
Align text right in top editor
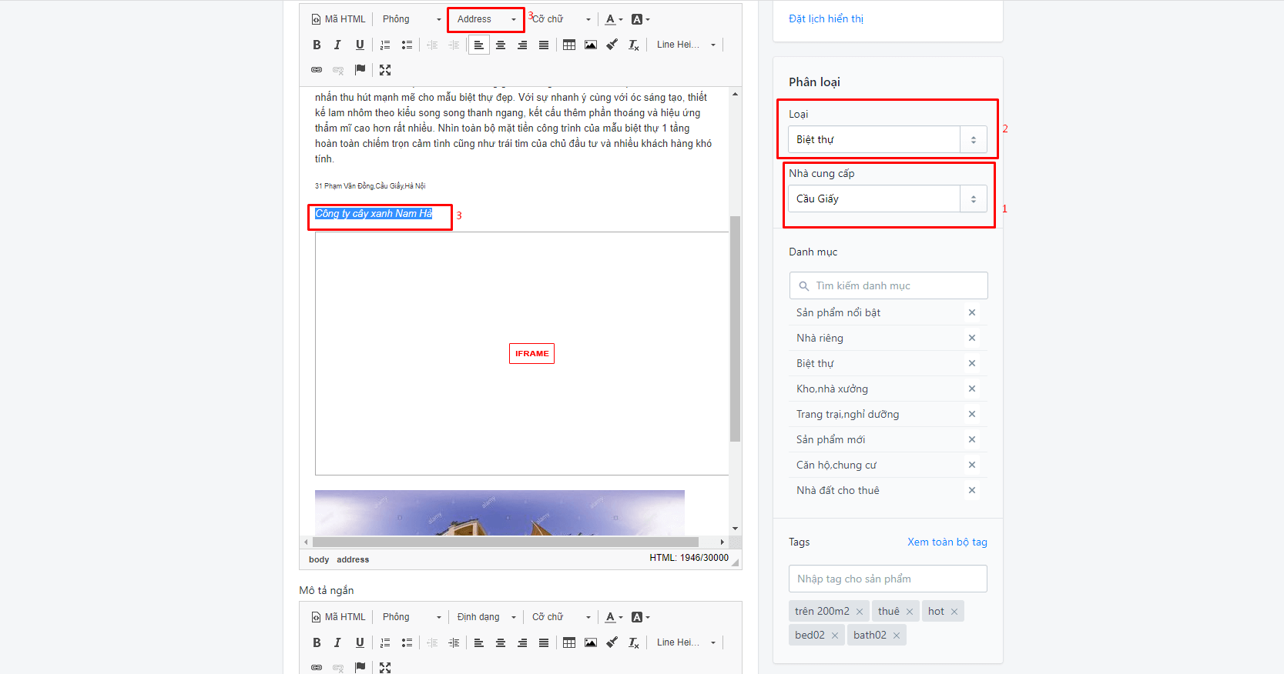(x=522, y=45)
